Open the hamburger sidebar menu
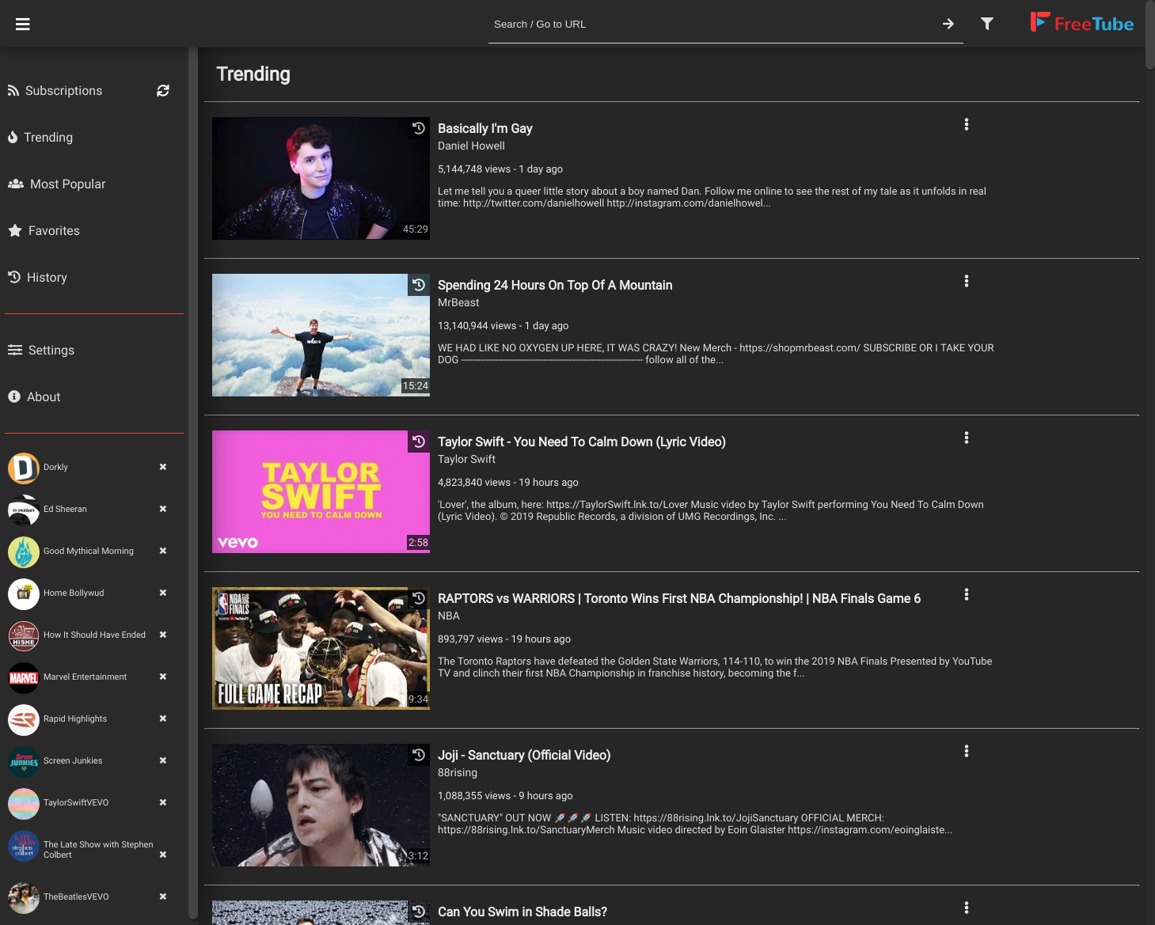 (23, 25)
